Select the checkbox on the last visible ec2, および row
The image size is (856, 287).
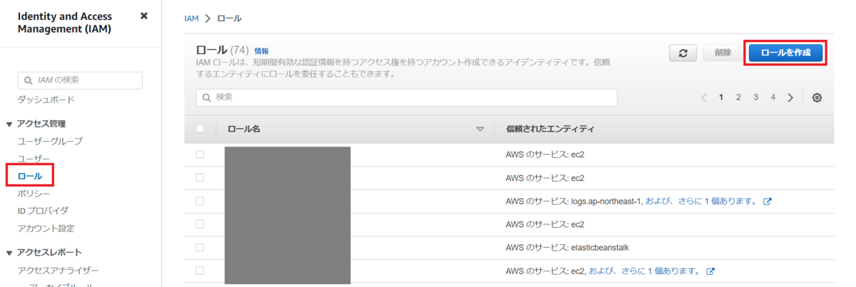pyautogui.click(x=200, y=271)
